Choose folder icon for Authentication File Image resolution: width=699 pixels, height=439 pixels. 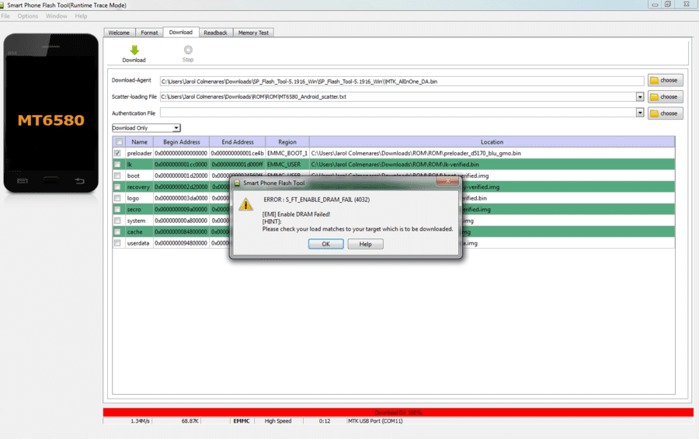654,113
